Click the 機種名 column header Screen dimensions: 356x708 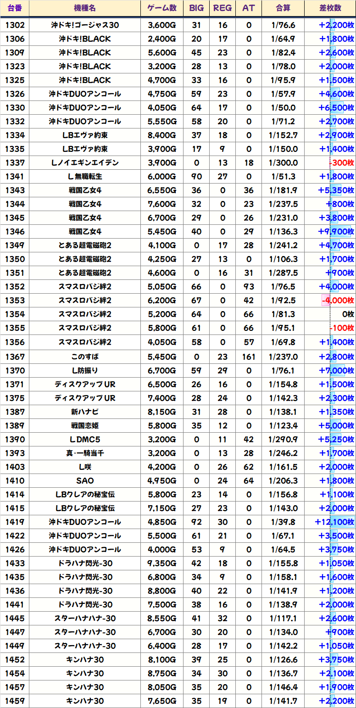[x=85, y=8]
